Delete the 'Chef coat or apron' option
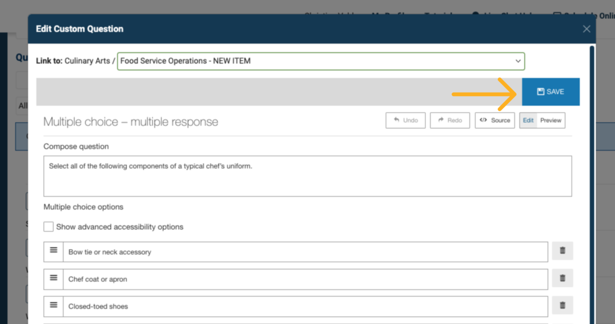Viewport: 615px width, 324px height. click(x=562, y=278)
